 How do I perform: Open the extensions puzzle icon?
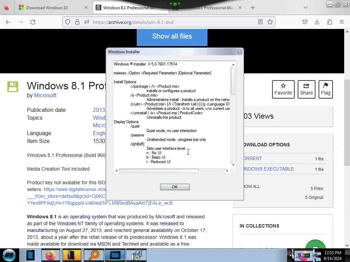point(329,22)
